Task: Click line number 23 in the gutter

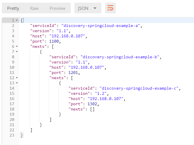Action: (x=12, y=135)
